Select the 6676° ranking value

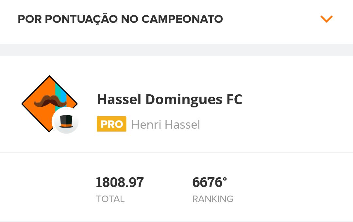pos(210,182)
